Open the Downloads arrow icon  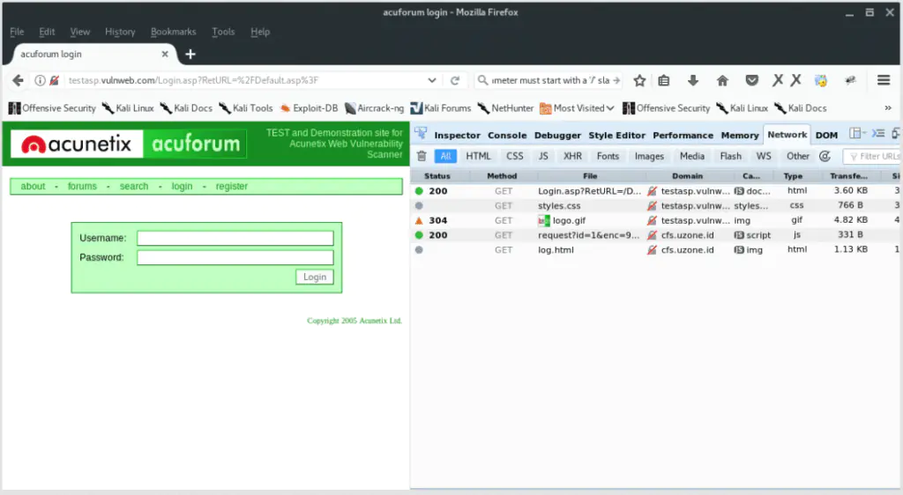(x=693, y=80)
